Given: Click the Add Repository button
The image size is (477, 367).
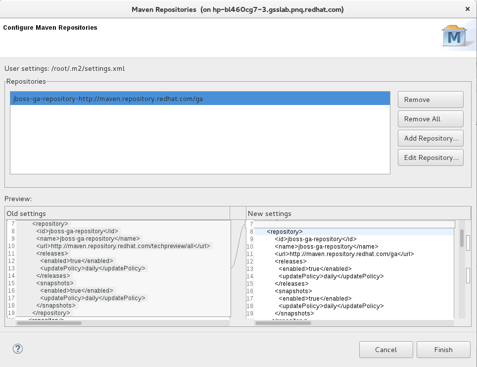Looking at the screenshot, I should pos(430,138).
